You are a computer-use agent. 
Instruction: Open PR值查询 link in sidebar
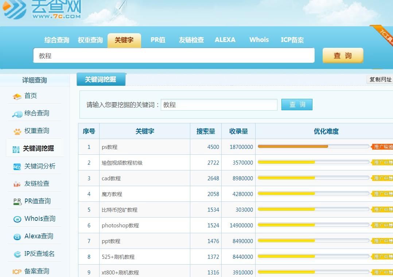[x=38, y=201]
